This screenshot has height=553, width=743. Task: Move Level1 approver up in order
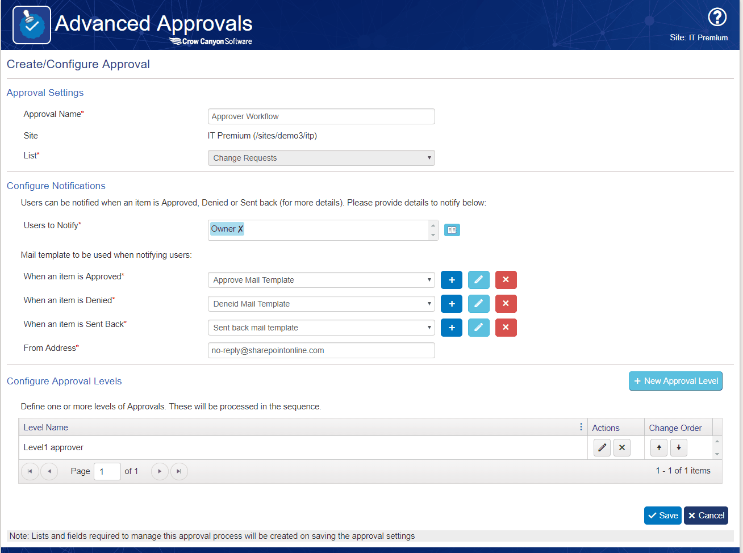click(659, 447)
